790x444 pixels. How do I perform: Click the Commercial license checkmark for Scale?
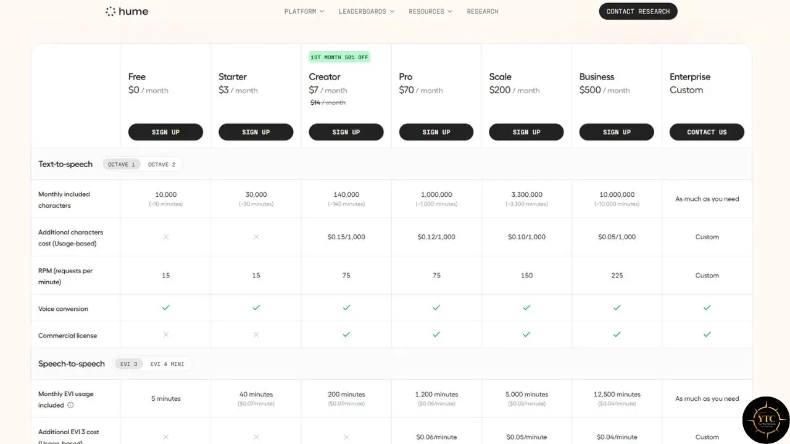526,334
